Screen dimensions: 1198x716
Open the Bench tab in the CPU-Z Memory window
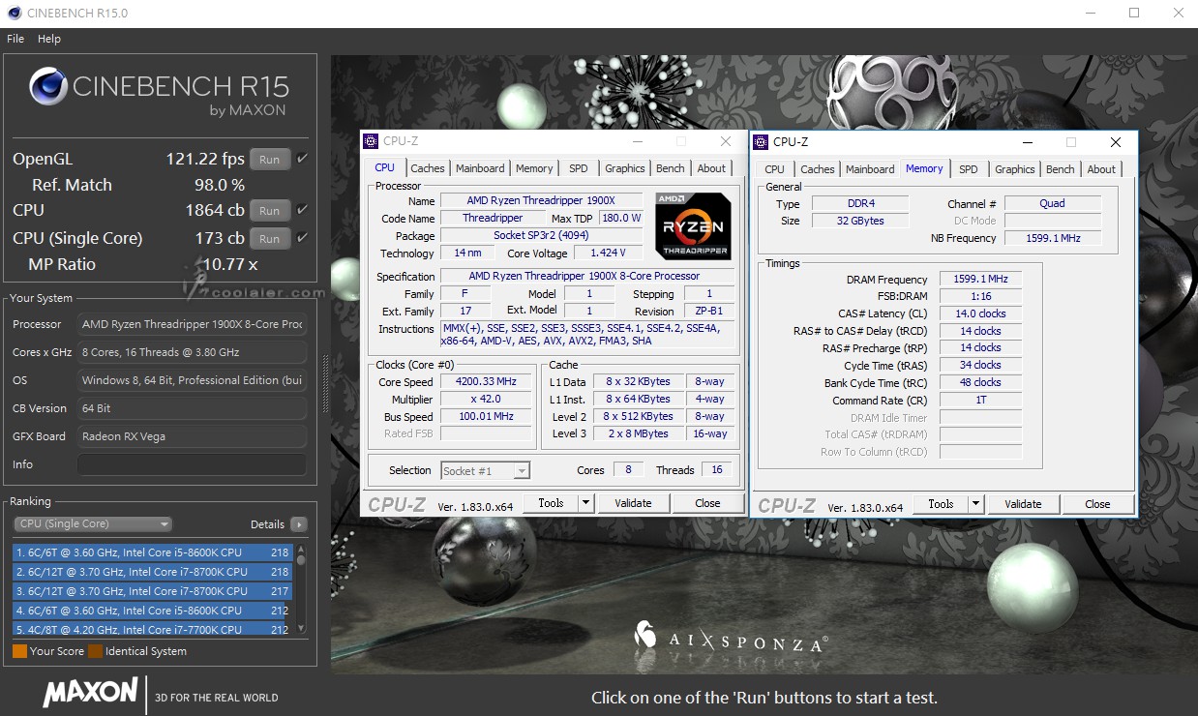click(x=1061, y=169)
